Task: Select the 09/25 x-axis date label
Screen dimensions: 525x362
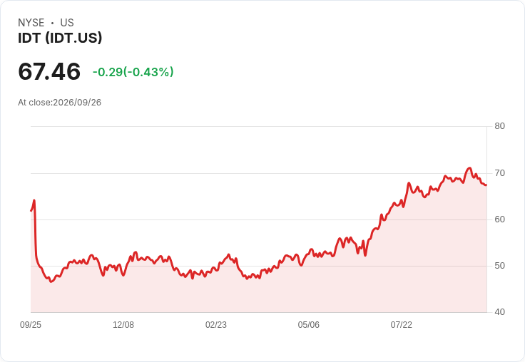Action: point(31,324)
